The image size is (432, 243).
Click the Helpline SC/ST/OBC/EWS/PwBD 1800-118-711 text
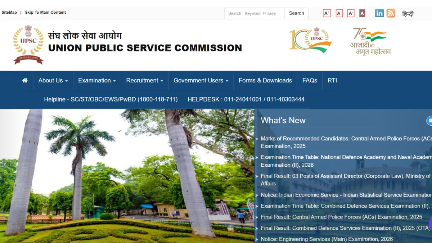(x=111, y=99)
